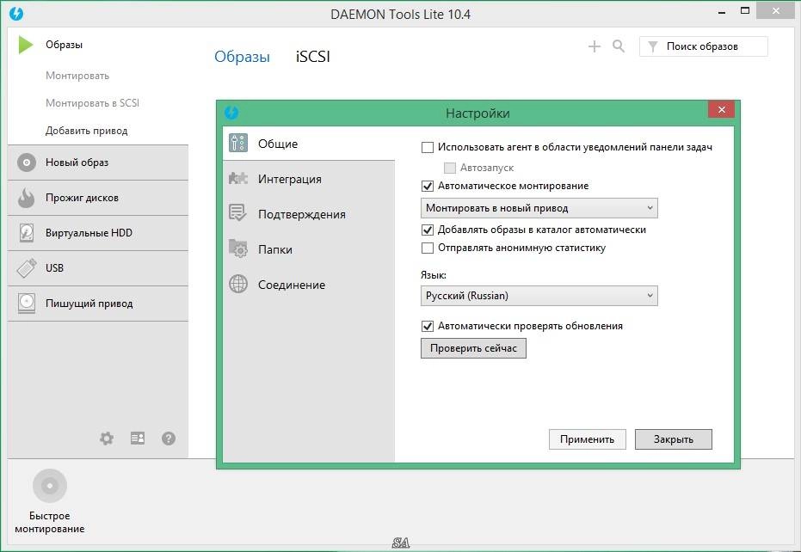Click the Закрыть button

pos(674,439)
